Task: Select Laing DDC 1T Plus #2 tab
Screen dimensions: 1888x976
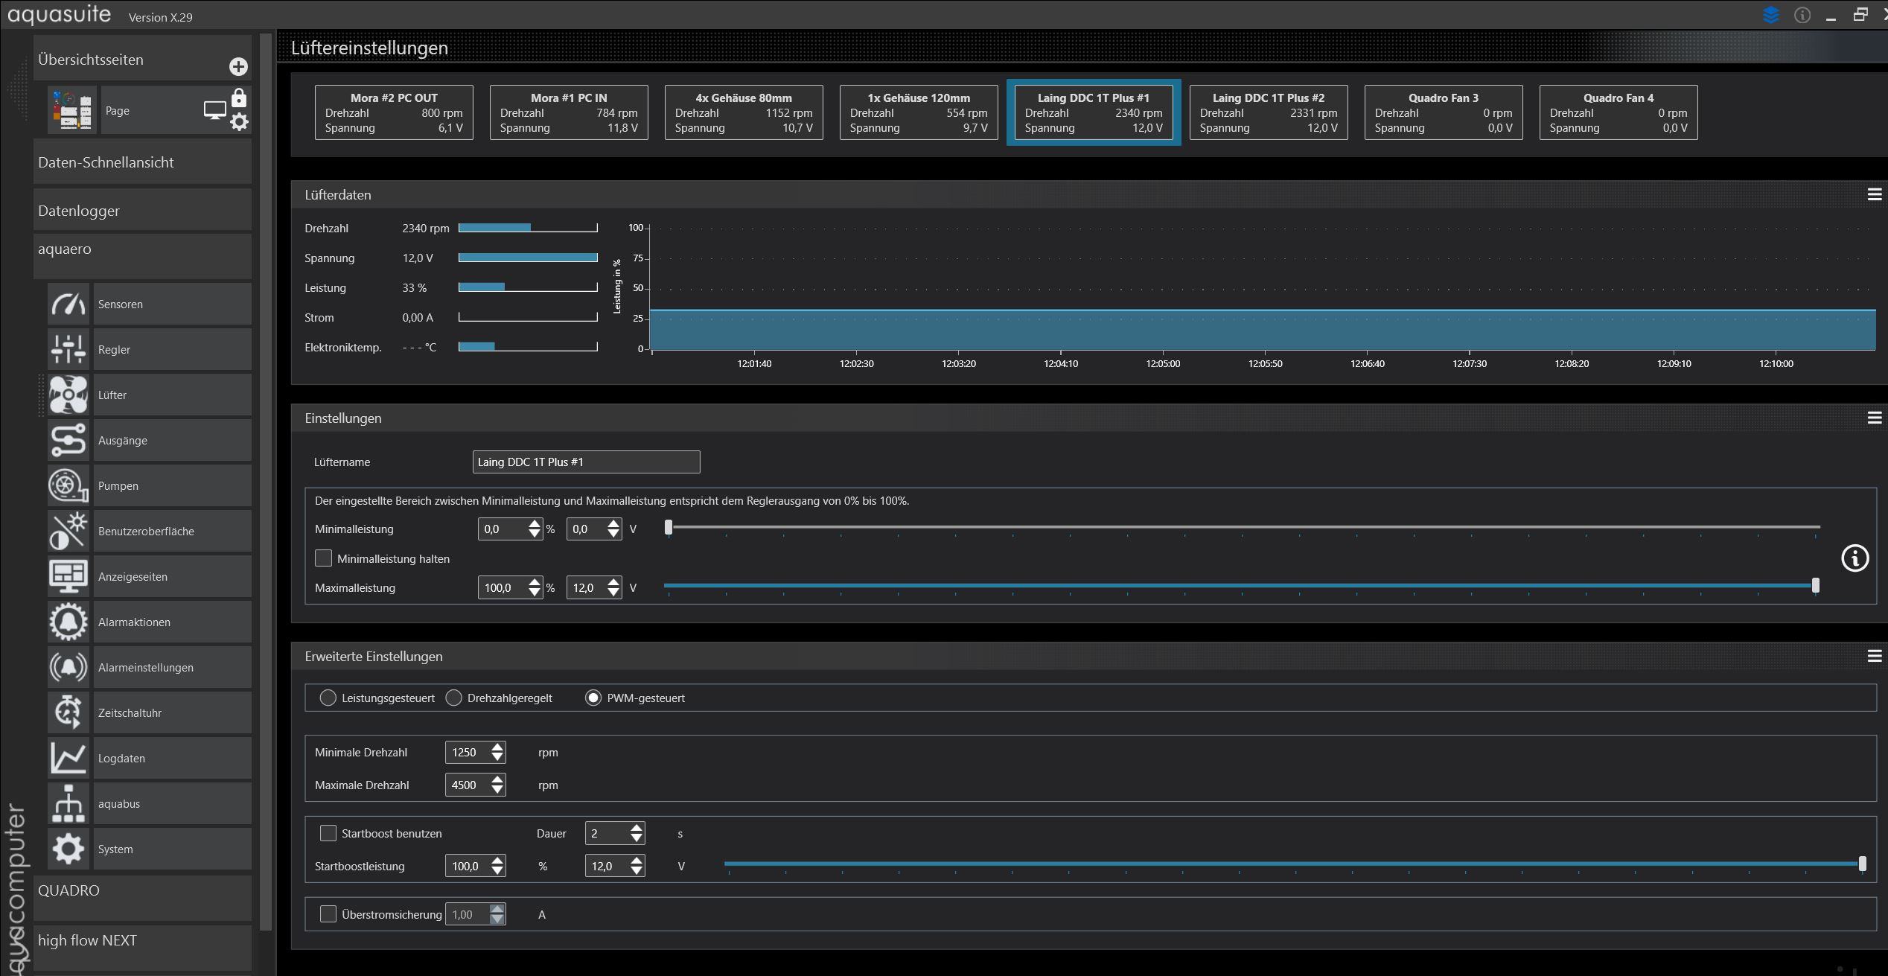Action: (1269, 112)
